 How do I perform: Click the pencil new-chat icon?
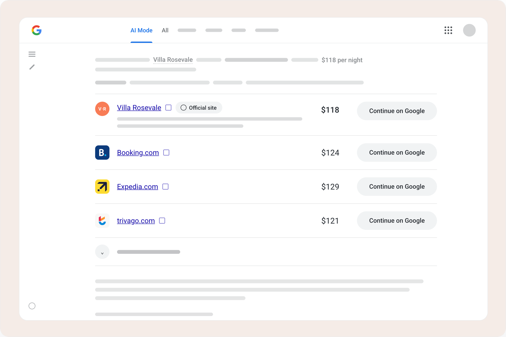[32, 67]
